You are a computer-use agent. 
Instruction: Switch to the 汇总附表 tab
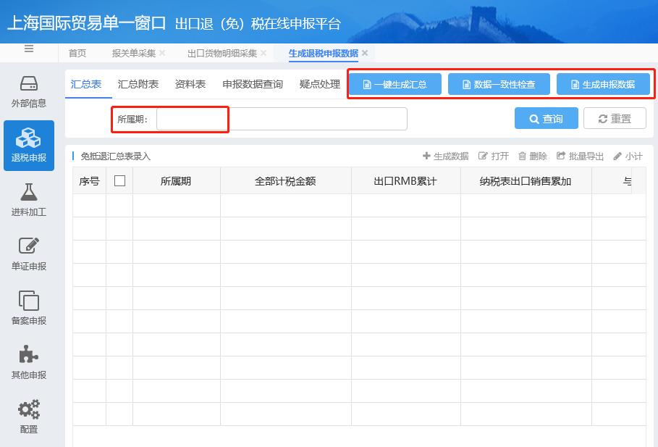pos(140,83)
